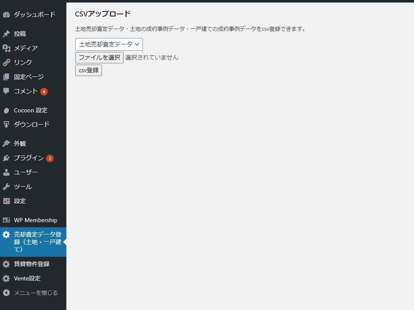
Task: Click the WP Membership card icon
Action: tap(6, 220)
